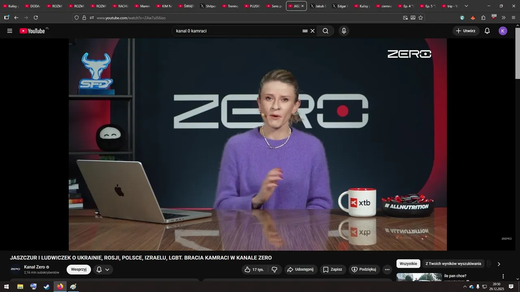Select the 'Wszystkie' filter chip

(408, 264)
